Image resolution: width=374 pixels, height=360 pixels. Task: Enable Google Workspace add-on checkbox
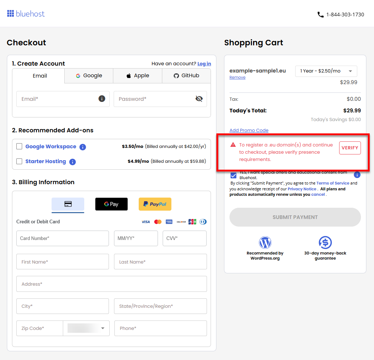19,146
